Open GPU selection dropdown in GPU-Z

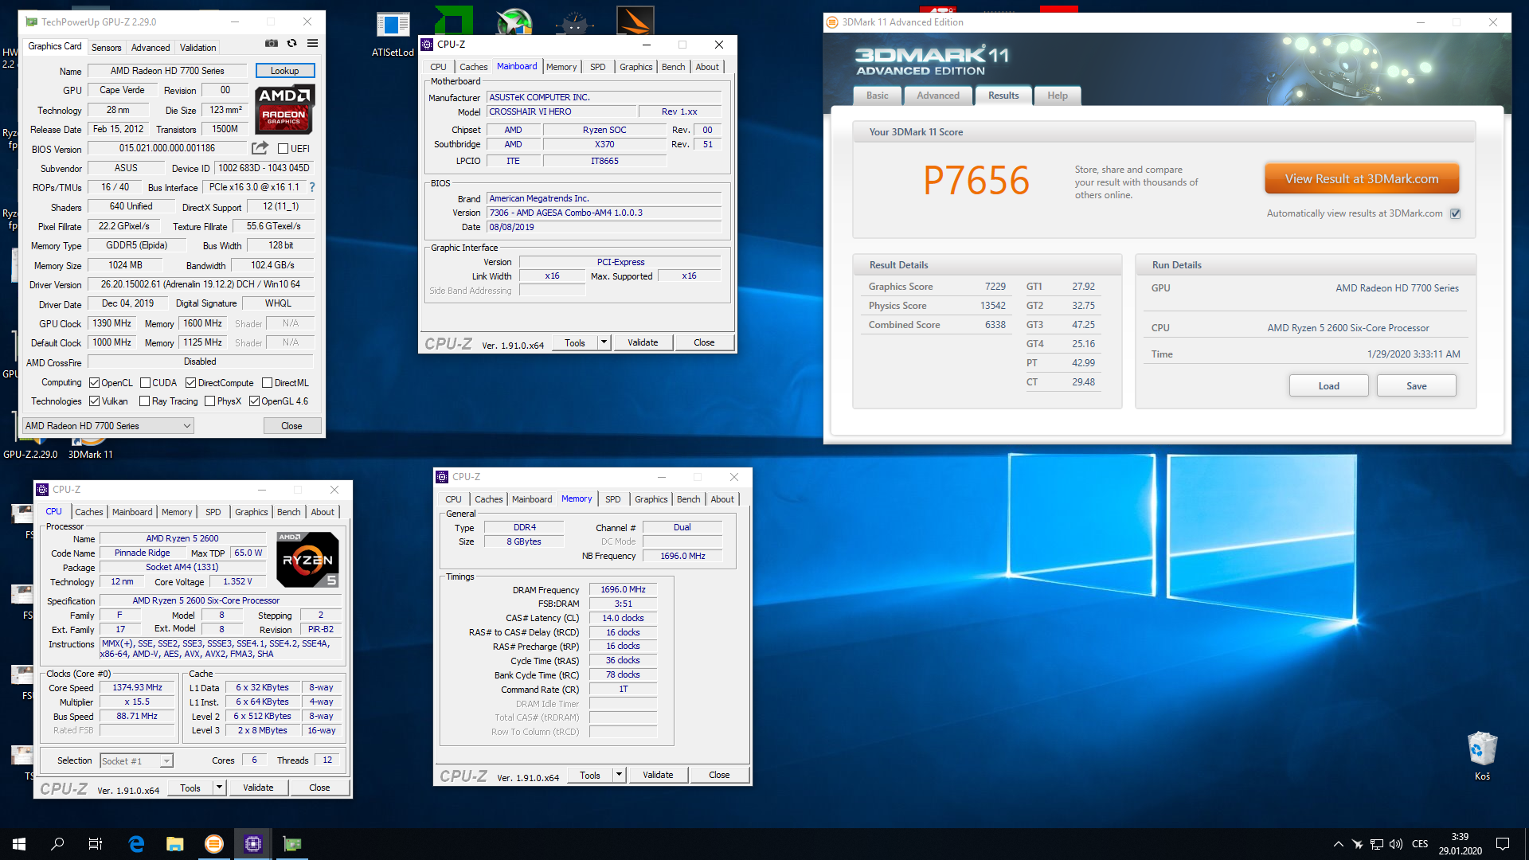coord(108,426)
